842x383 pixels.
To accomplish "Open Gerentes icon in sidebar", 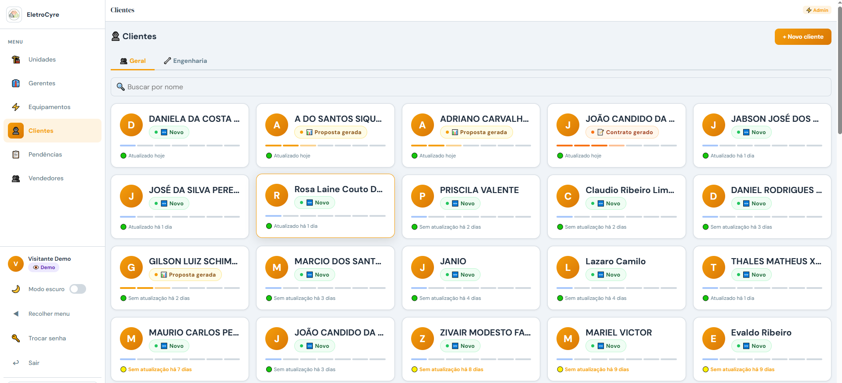I will click(x=16, y=83).
